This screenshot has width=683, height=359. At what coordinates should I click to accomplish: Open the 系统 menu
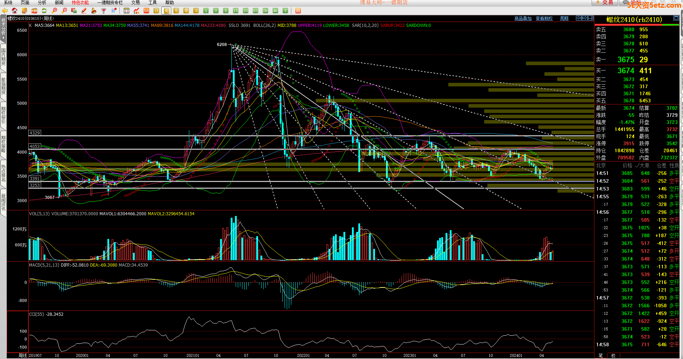tap(8, 2)
